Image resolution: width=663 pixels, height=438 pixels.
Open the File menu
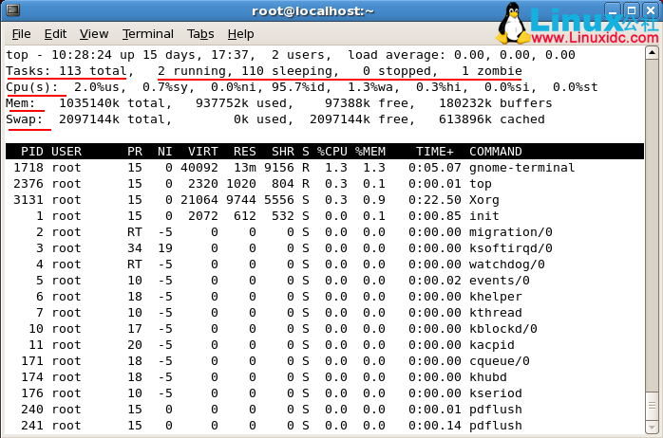[x=21, y=34]
